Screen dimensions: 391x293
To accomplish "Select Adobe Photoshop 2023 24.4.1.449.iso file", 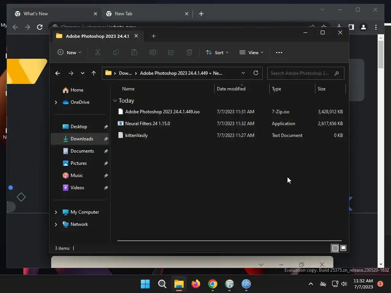I will pos(231,112).
